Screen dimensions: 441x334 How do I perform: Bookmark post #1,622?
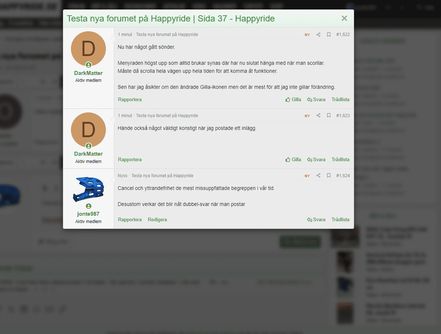click(x=329, y=35)
